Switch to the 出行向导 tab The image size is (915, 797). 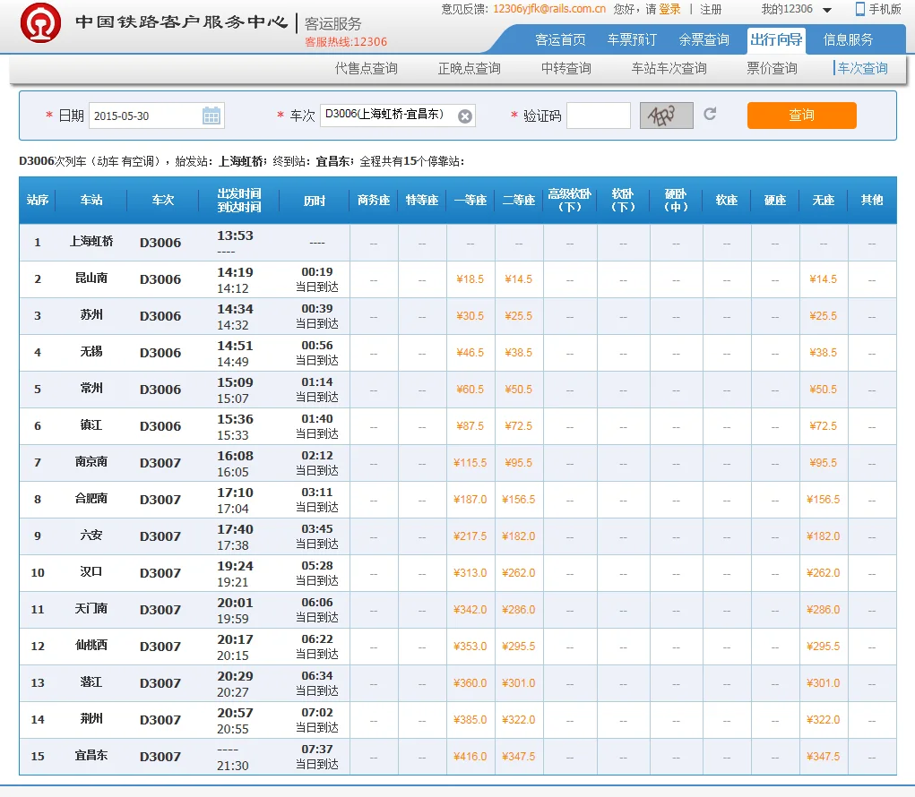(x=775, y=40)
